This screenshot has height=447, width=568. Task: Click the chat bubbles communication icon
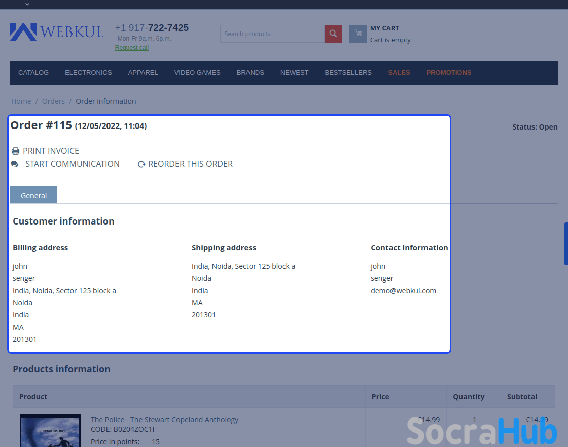coord(15,164)
